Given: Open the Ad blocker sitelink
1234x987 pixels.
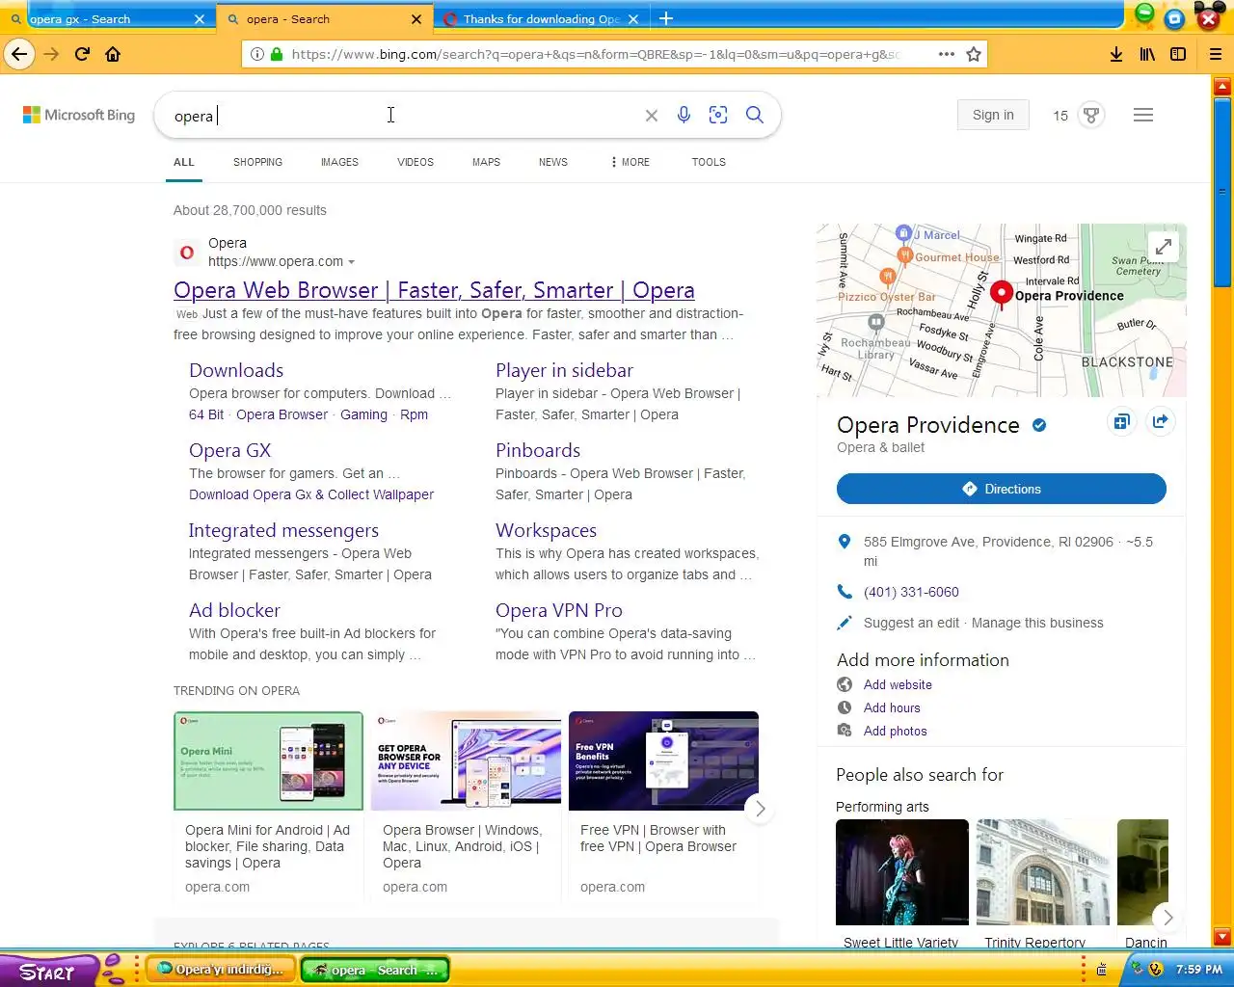Looking at the screenshot, I should coord(234,610).
